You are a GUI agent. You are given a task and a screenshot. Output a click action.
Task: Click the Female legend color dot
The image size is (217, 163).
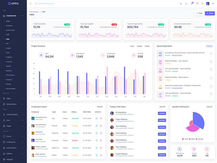[x=197, y=139]
